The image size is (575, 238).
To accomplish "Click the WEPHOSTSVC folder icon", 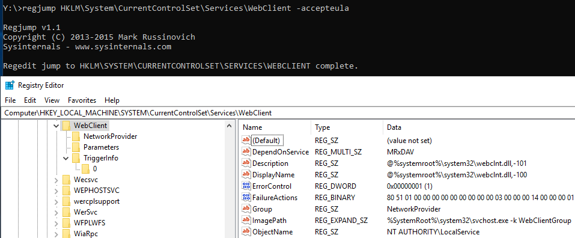I will pyautogui.click(x=66, y=191).
